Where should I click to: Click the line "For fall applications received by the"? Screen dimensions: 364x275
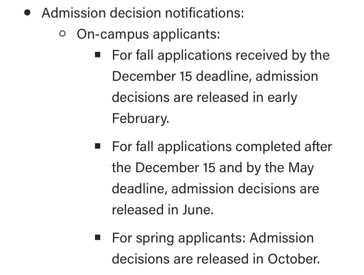pyautogui.click(x=220, y=55)
